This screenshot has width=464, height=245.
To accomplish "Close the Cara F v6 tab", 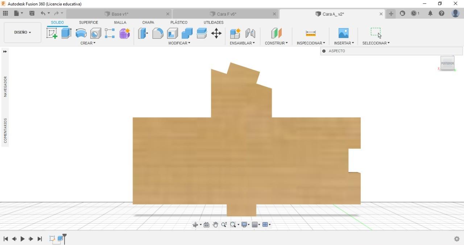I will pyautogui.click(x=274, y=14).
